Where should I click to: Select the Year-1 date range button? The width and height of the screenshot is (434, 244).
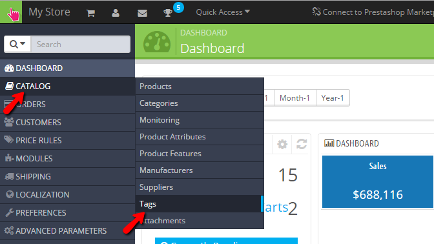333,97
